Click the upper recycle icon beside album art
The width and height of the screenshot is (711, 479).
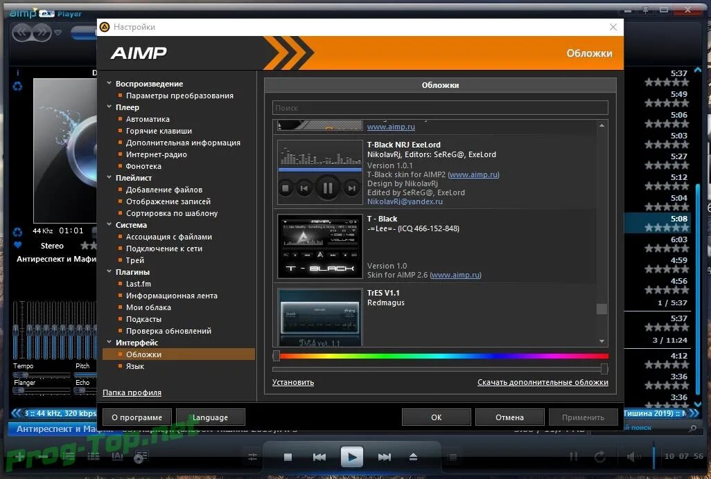click(18, 86)
